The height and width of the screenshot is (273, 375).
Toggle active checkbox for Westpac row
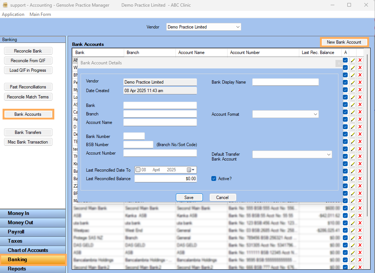(345, 230)
